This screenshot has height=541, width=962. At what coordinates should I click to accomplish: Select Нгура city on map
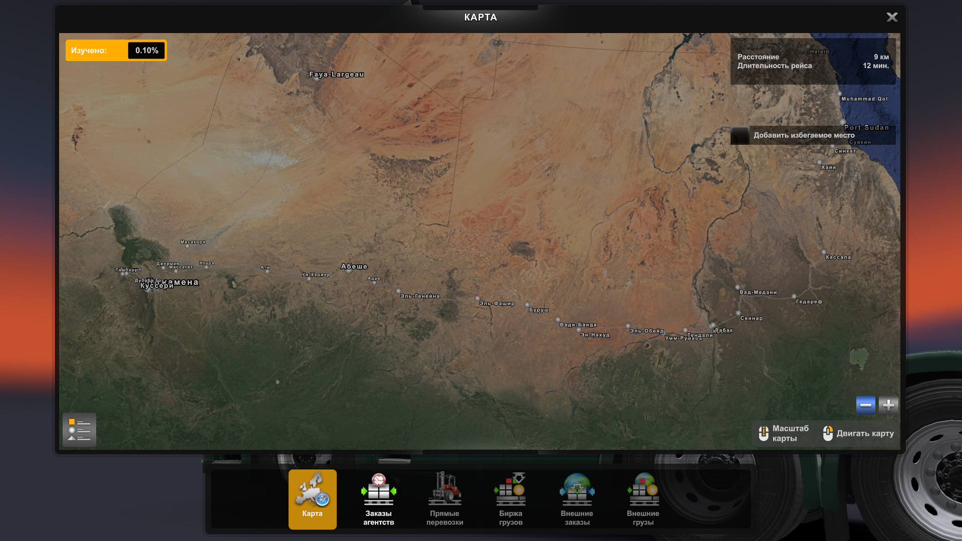[x=207, y=263]
